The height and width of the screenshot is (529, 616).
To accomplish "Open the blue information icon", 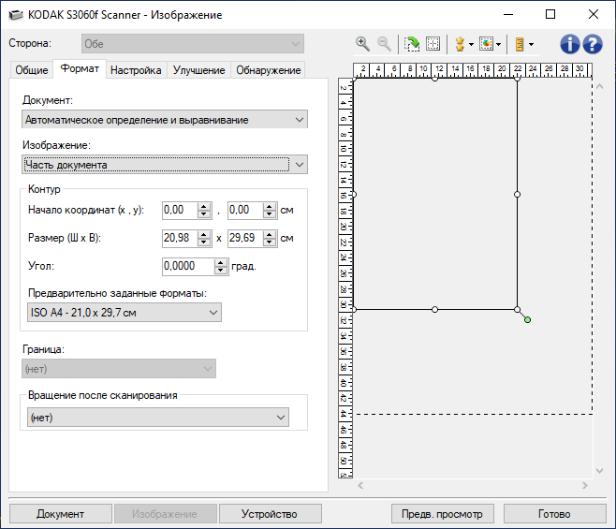I will [x=570, y=44].
